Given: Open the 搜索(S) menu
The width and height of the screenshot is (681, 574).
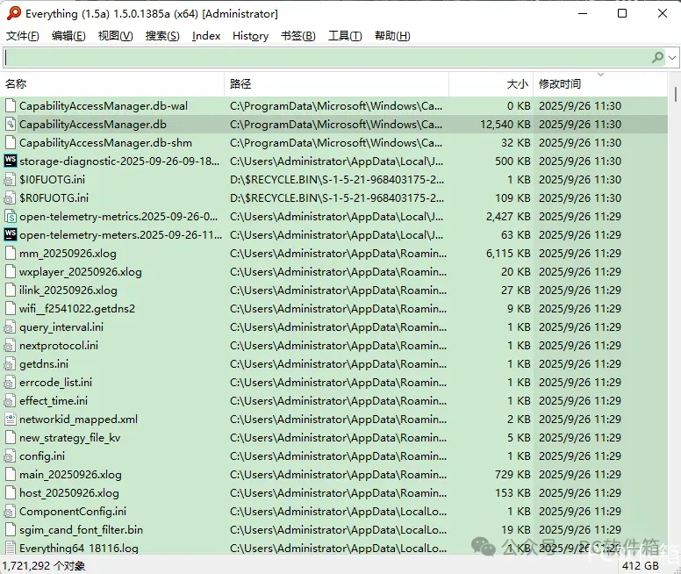Looking at the screenshot, I should point(162,36).
